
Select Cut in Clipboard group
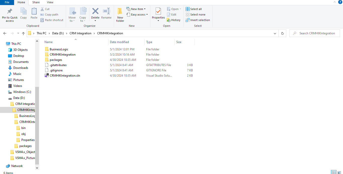point(45,9)
